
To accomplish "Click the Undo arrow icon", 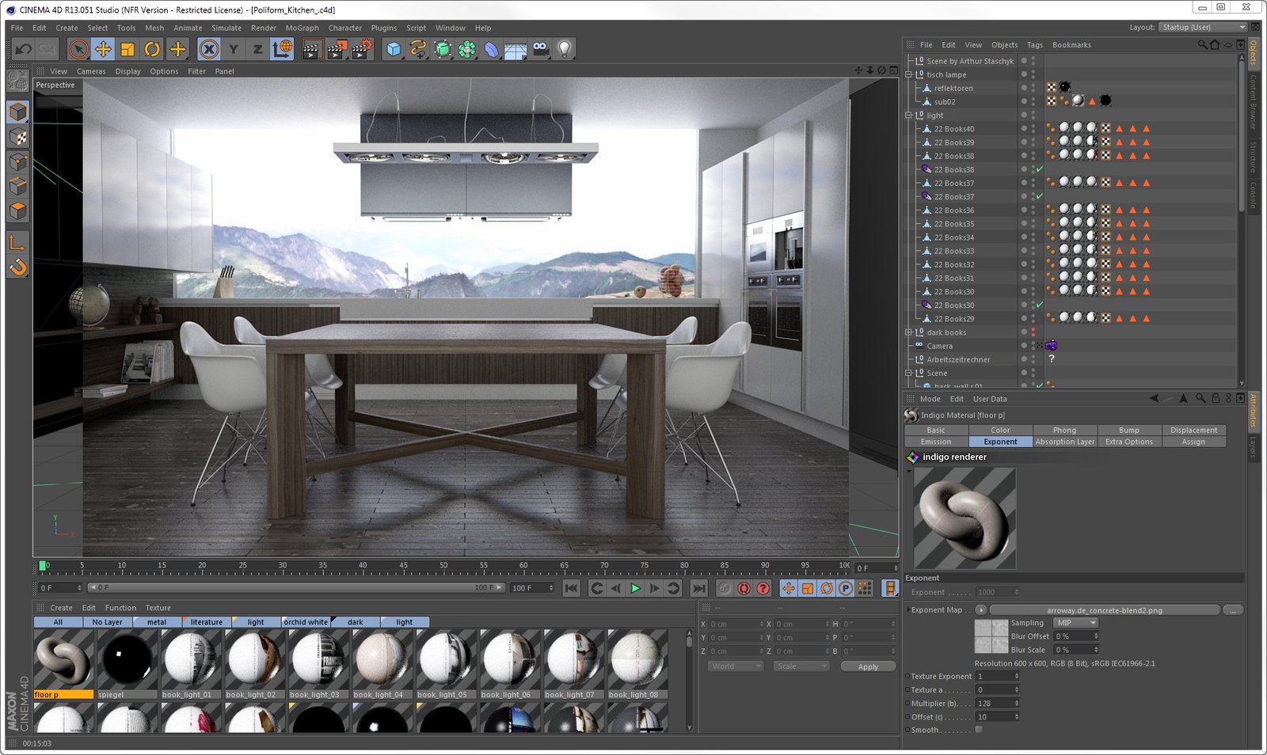I will tap(23, 49).
